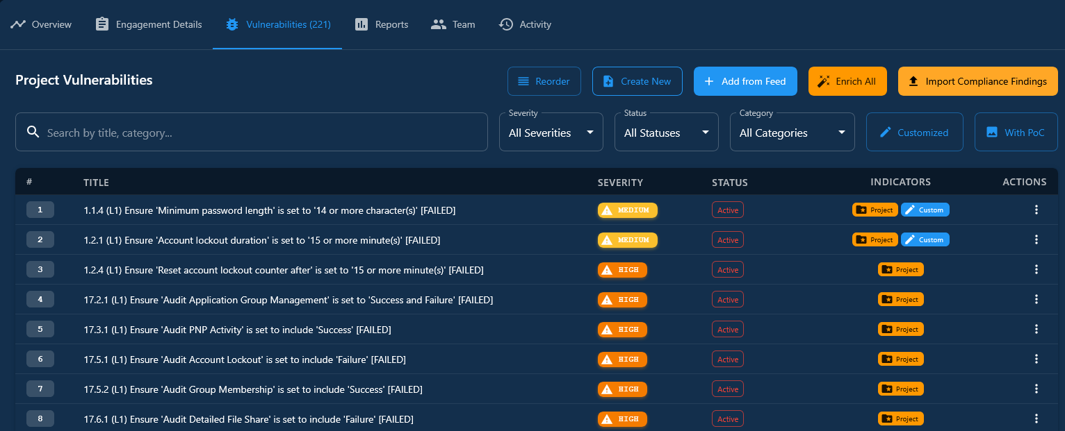Click Project indicator badge in row 6
Image resolution: width=1065 pixels, height=431 pixels.
tap(901, 359)
